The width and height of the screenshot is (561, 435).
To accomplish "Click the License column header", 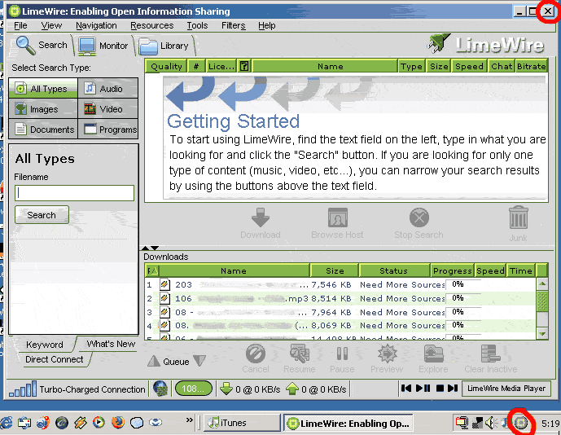I will click(221, 66).
